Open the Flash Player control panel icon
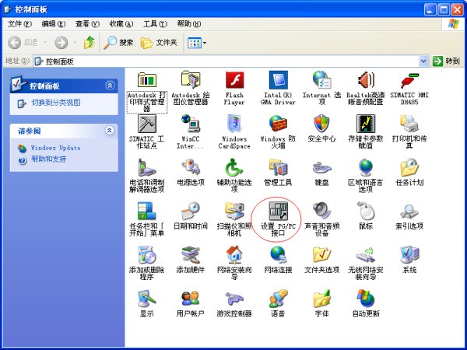 (x=234, y=80)
